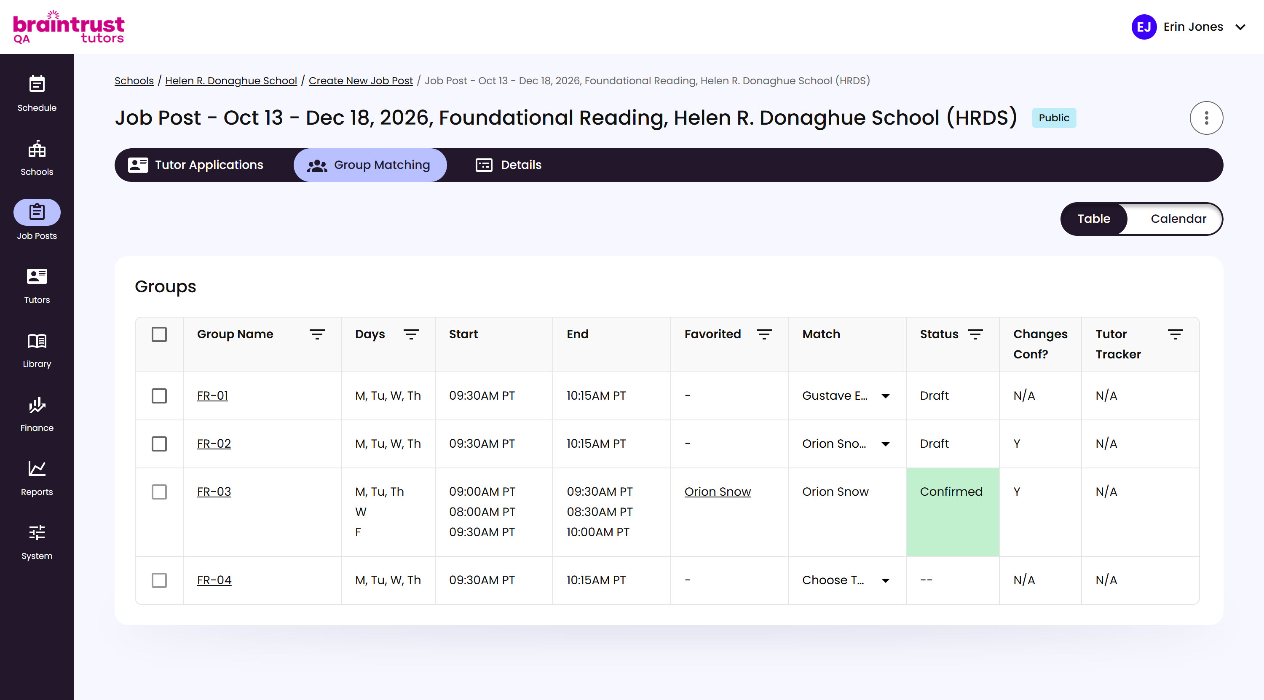Switch to Calendar view
Image resolution: width=1264 pixels, height=700 pixels.
pos(1178,219)
